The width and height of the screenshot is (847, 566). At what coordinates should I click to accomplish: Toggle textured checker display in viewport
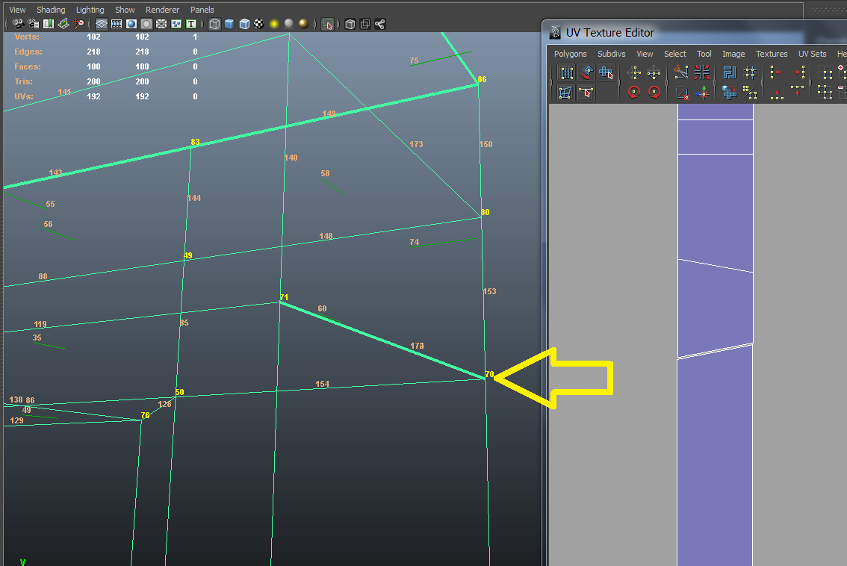[x=258, y=24]
